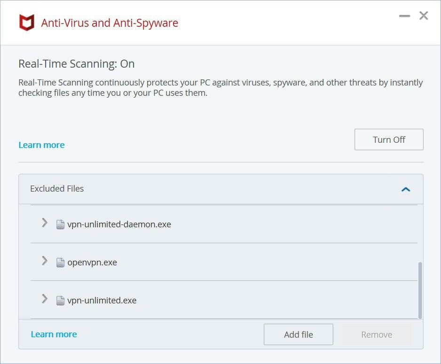Image resolution: width=441 pixels, height=364 pixels.
Task: Click the file icon beside vpn-unlimited-daemon.exe
Action: click(60, 225)
